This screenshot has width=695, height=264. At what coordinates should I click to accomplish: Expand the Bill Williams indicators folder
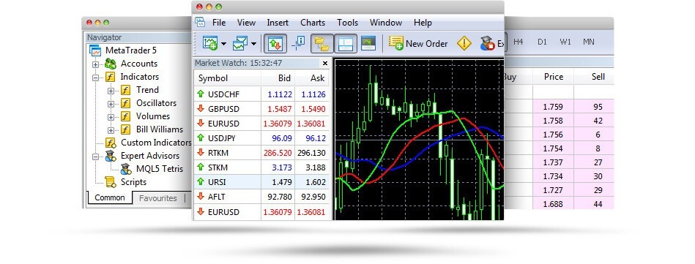111,130
